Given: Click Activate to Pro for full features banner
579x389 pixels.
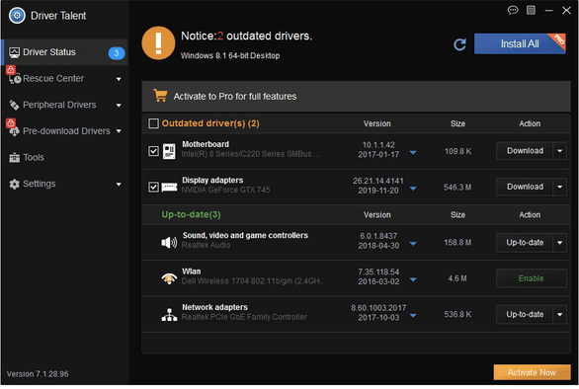Looking at the screenshot, I should [356, 97].
